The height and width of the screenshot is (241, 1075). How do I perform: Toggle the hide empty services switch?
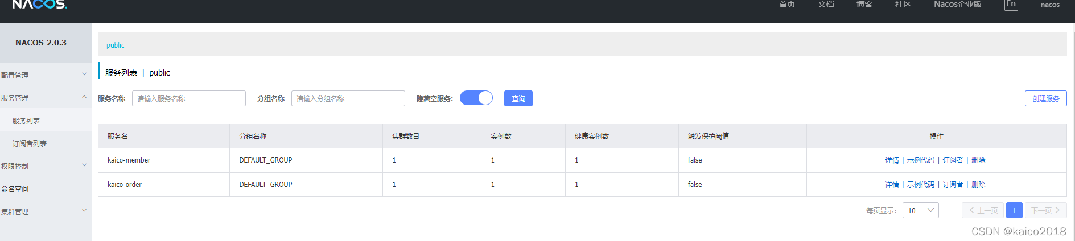coord(476,98)
